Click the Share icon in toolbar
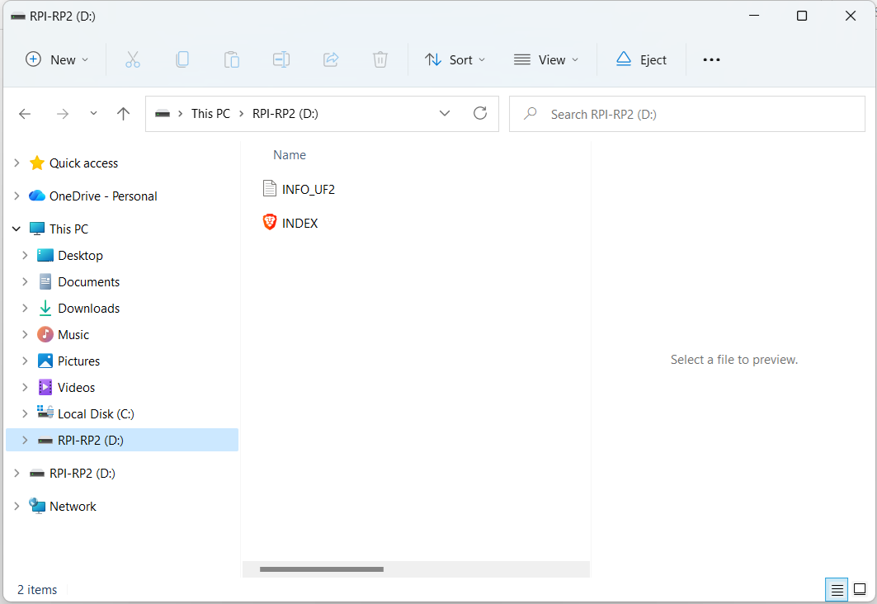 click(331, 59)
